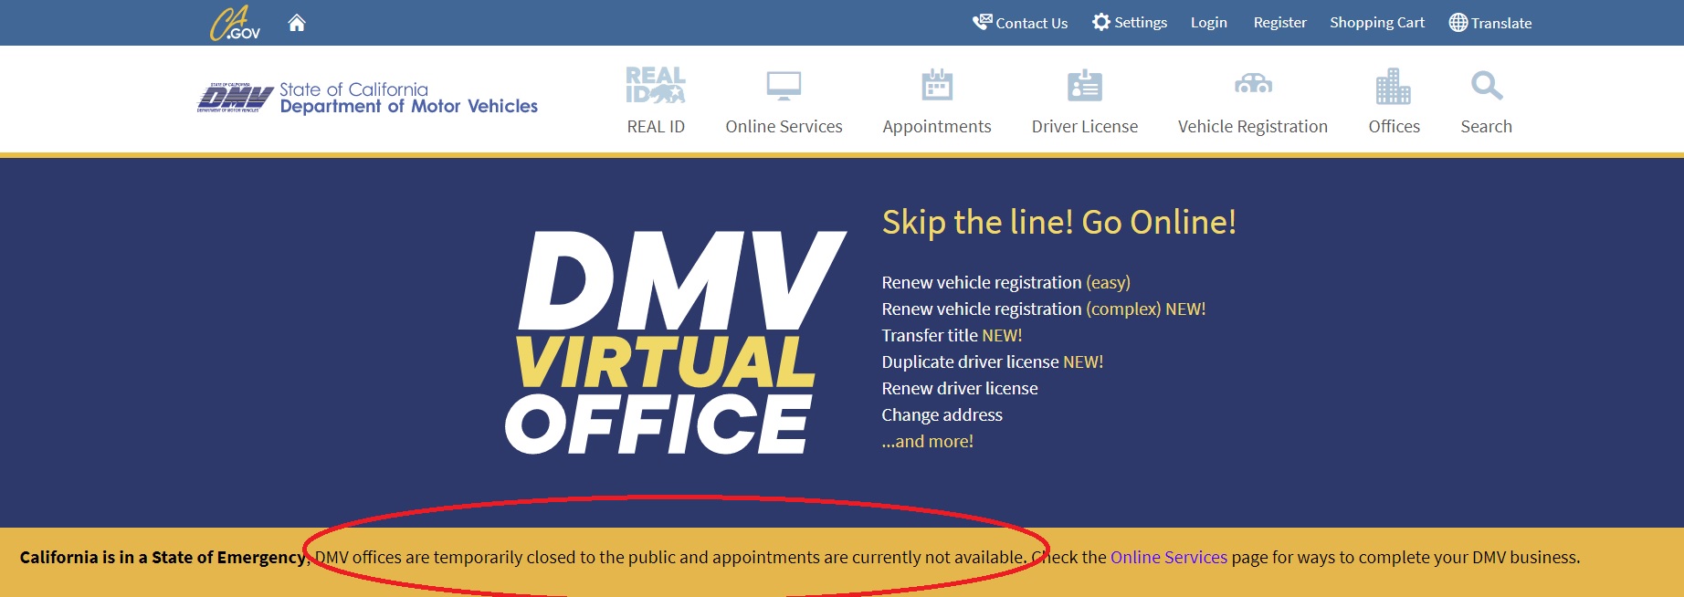
Task: Go to the home page via house icon
Action: click(x=297, y=23)
